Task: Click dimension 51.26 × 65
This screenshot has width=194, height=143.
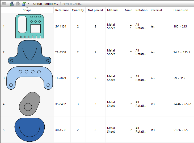Action: 180,130
